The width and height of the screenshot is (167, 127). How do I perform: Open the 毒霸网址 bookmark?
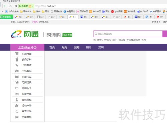pos(69,11)
